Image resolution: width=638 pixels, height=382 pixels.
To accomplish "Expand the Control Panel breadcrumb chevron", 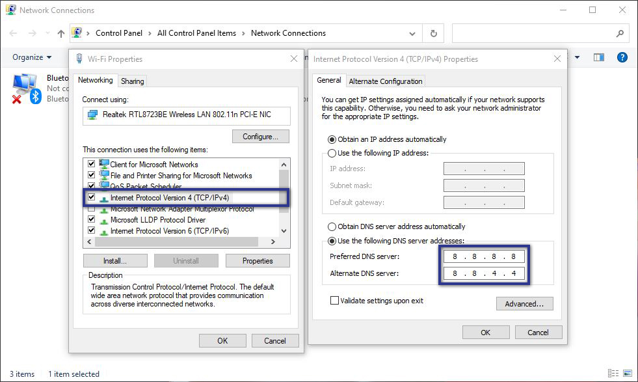I will coord(150,33).
